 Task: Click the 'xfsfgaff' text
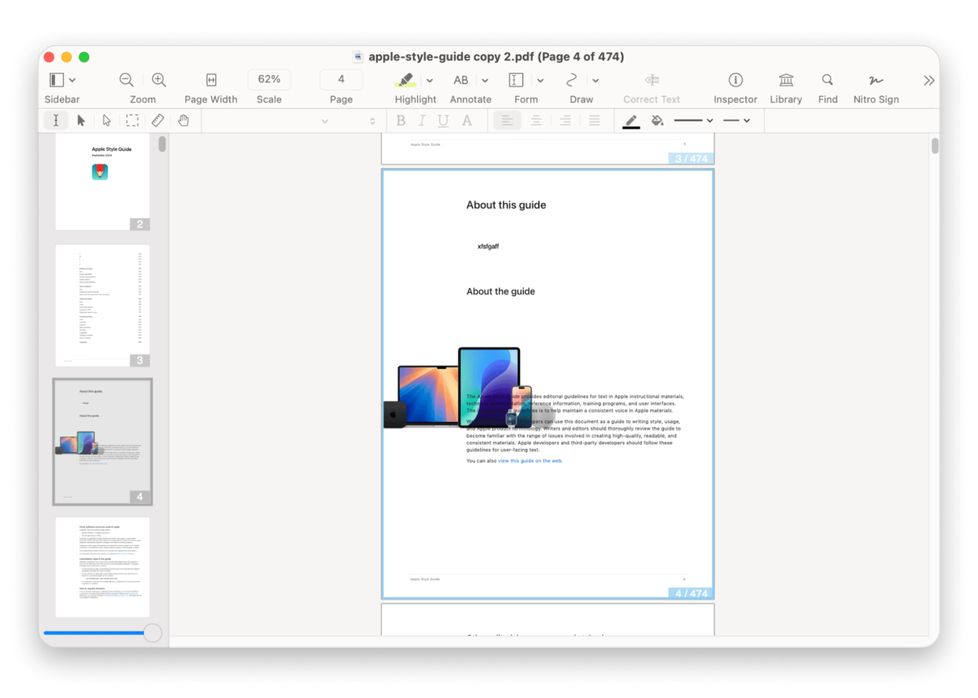click(488, 246)
